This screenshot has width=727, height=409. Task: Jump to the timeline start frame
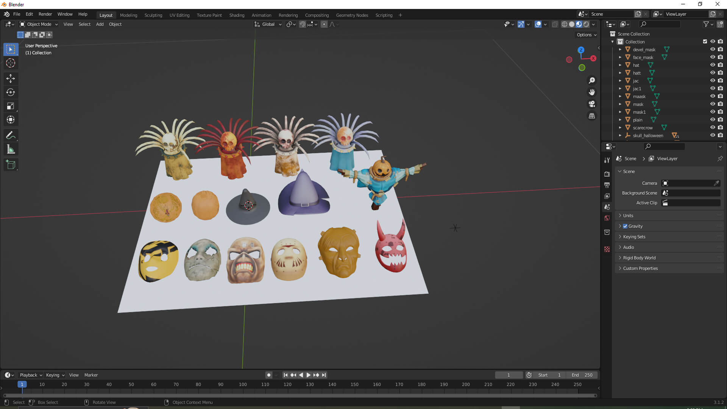click(285, 375)
